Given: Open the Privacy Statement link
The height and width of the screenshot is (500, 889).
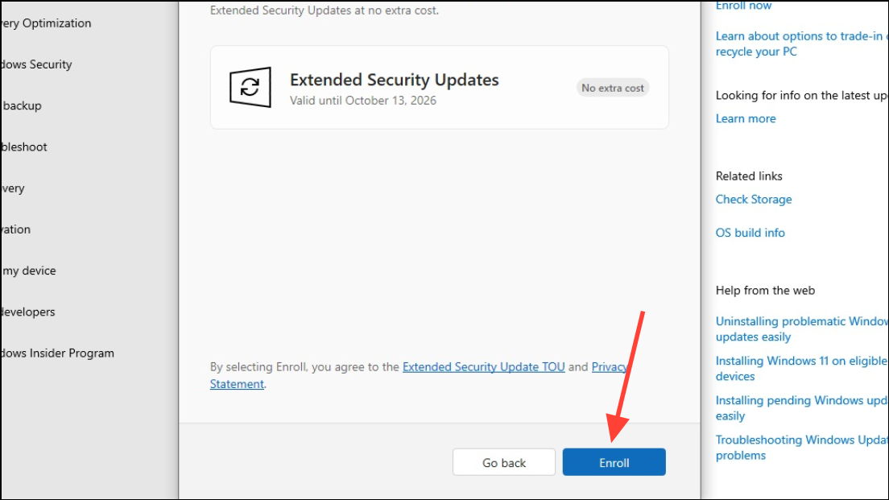Looking at the screenshot, I should point(609,366).
